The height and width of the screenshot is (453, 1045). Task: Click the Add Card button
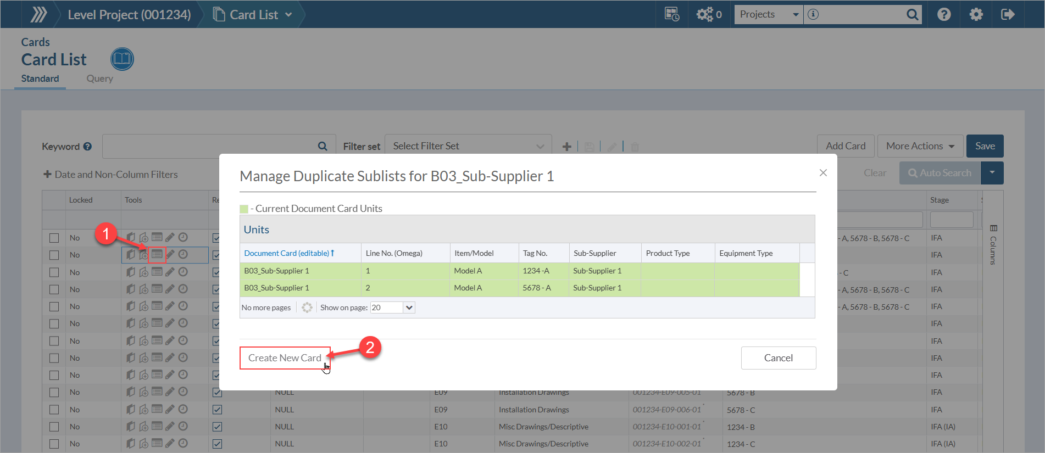pyautogui.click(x=846, y=146)
